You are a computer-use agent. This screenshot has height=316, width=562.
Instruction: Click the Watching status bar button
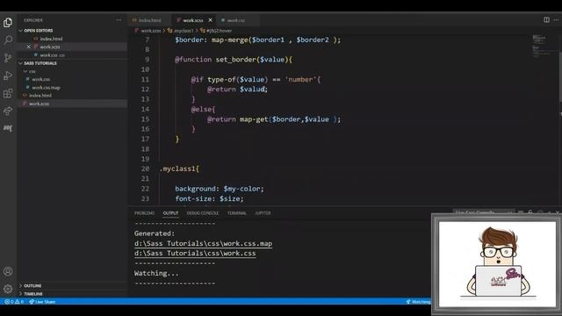click(418, 302)
